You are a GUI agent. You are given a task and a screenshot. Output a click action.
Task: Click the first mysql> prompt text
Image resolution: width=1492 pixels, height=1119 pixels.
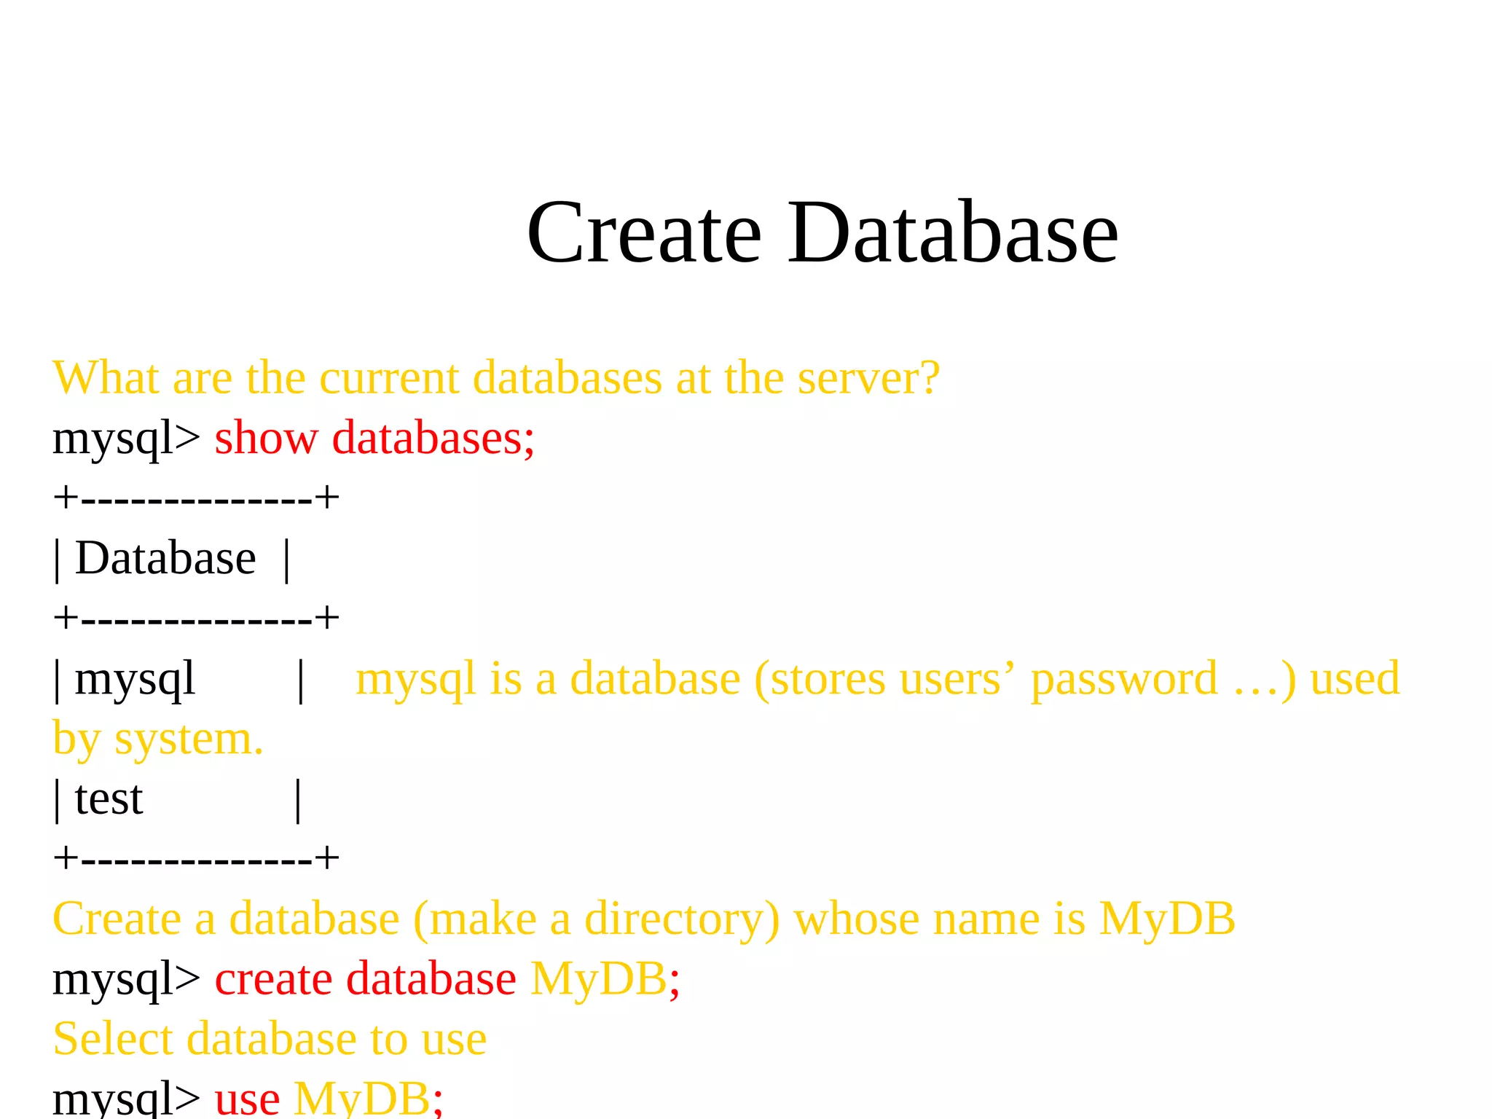coord(125,439)
